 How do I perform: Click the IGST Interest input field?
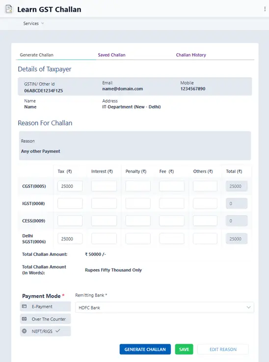click(x=104, y=204)
